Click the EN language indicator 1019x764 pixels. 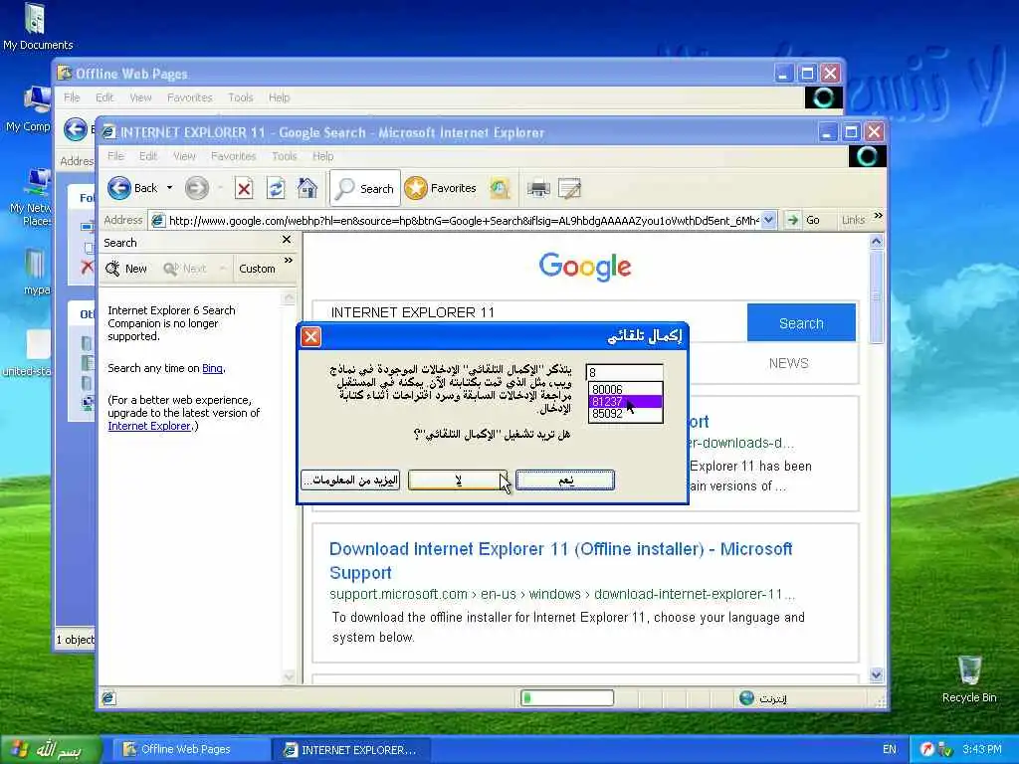coord(889,749)
